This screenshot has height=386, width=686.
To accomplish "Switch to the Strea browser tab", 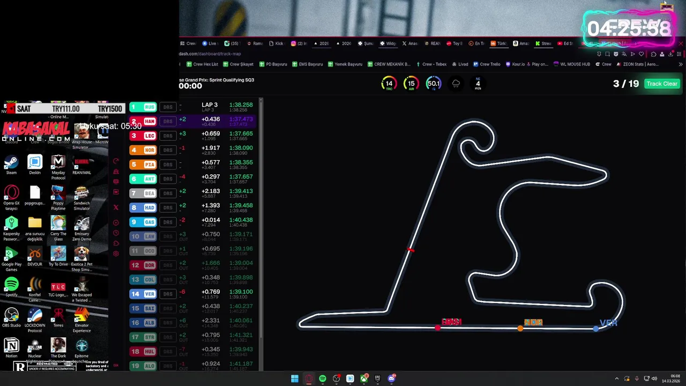I will coord(543,43).
